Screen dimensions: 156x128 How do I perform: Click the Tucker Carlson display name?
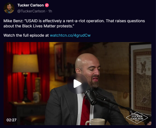pyautogui.click(x=31, y=5)
